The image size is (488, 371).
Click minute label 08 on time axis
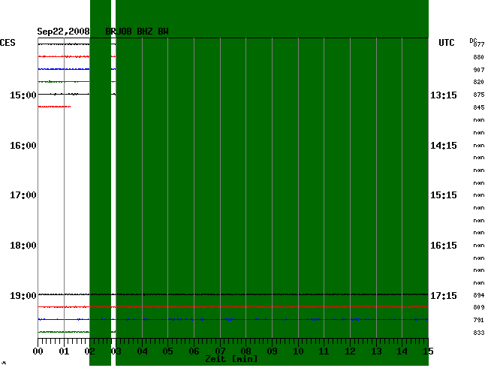pos(246,351)
